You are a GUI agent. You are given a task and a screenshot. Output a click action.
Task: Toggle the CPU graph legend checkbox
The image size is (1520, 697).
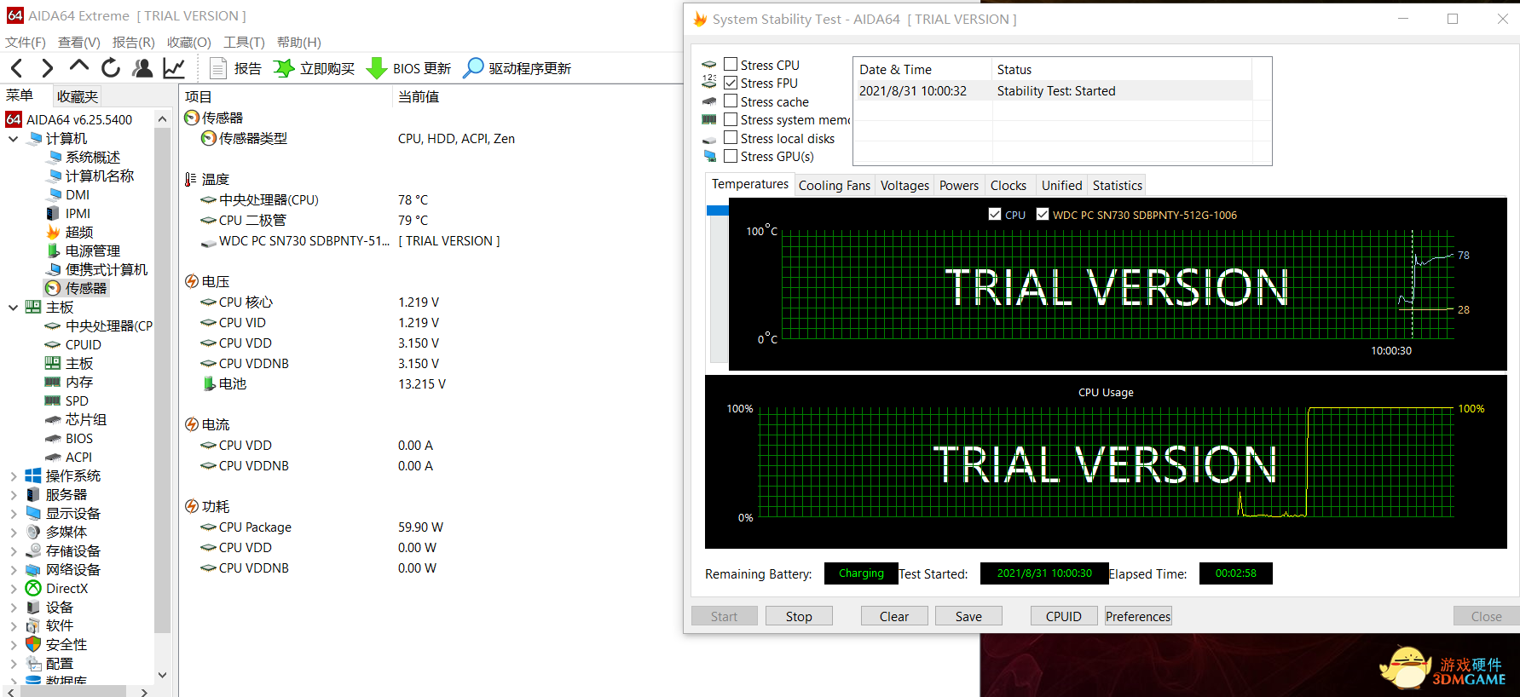[x=995, y=214]
